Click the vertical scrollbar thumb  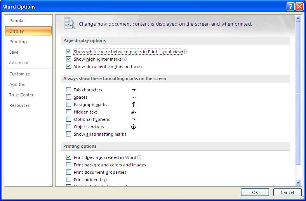298,93
